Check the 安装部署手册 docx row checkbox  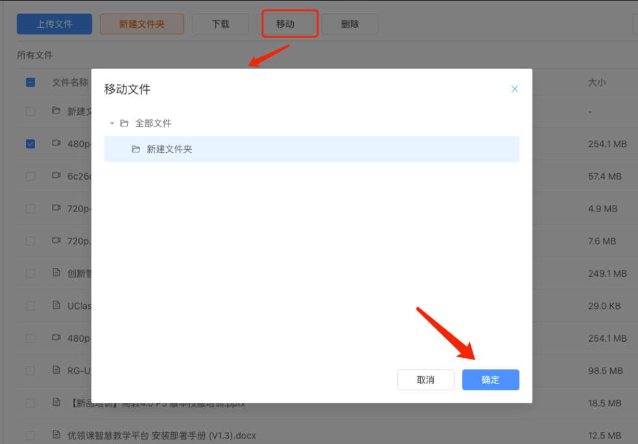point(30,435)
